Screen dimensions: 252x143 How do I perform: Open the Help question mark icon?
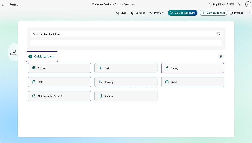coord(239,4)
